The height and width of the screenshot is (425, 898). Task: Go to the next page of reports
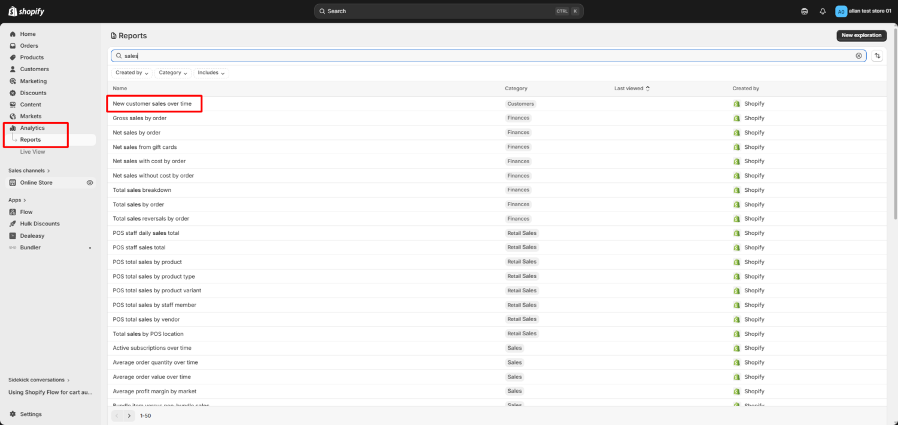(x=129, y=415)
